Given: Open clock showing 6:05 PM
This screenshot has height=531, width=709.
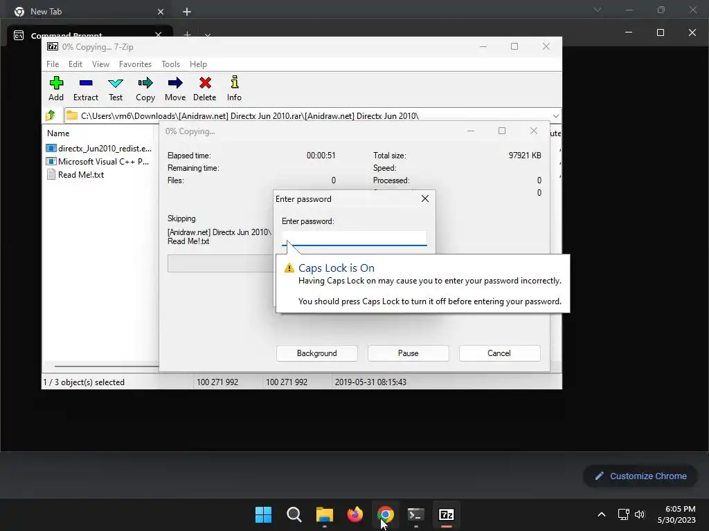Looking at the screenshot, I should pyautogui.click(x=676, y=514).
